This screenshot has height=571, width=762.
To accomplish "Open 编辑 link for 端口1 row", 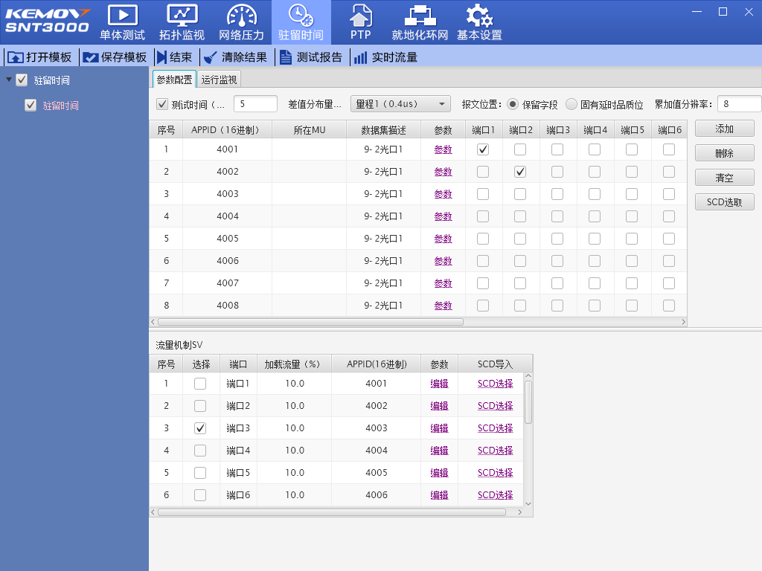I will [x=439, y=384].
